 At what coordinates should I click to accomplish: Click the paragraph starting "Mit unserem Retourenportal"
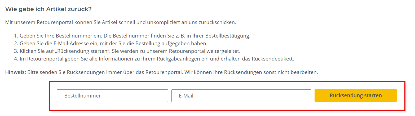(121, 22)
